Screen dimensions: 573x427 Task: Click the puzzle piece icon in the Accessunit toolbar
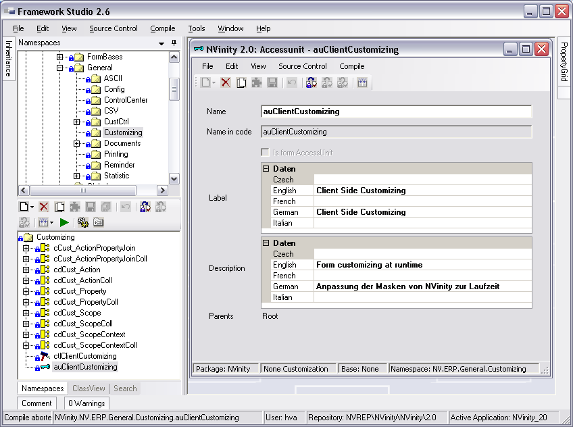click(x=257, y=82)
